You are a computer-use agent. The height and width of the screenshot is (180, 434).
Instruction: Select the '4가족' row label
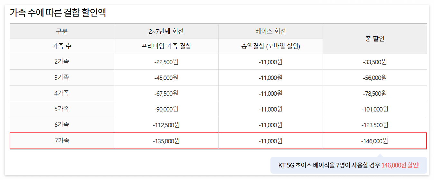point(62,93)
